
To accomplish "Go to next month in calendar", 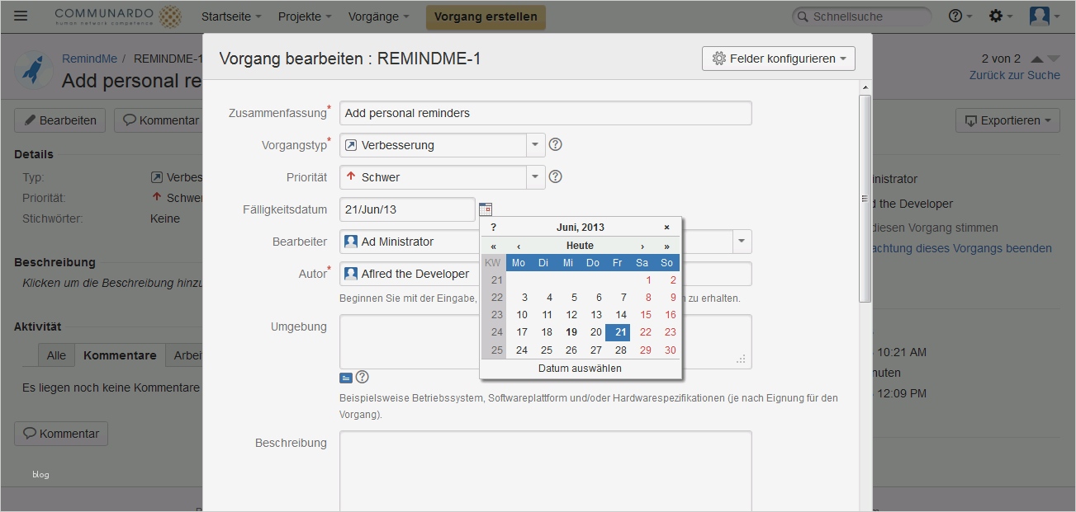I will [x=642, y=246].
